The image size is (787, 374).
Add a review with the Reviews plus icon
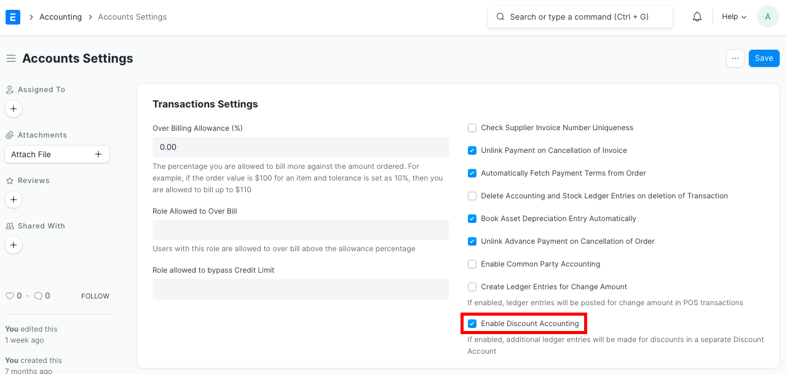[13, 200]
